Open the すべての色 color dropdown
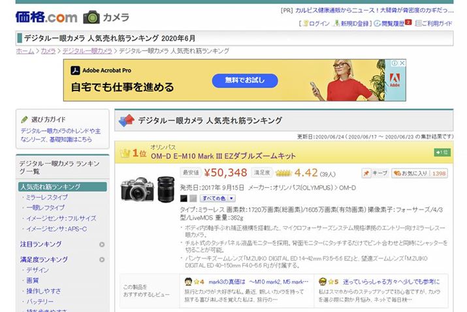The height and width of the screenshot is (312, 467). tap(217, 198)
